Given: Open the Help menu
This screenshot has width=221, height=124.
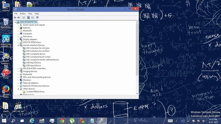Looking at the screenshot, I should coord(37,14).
